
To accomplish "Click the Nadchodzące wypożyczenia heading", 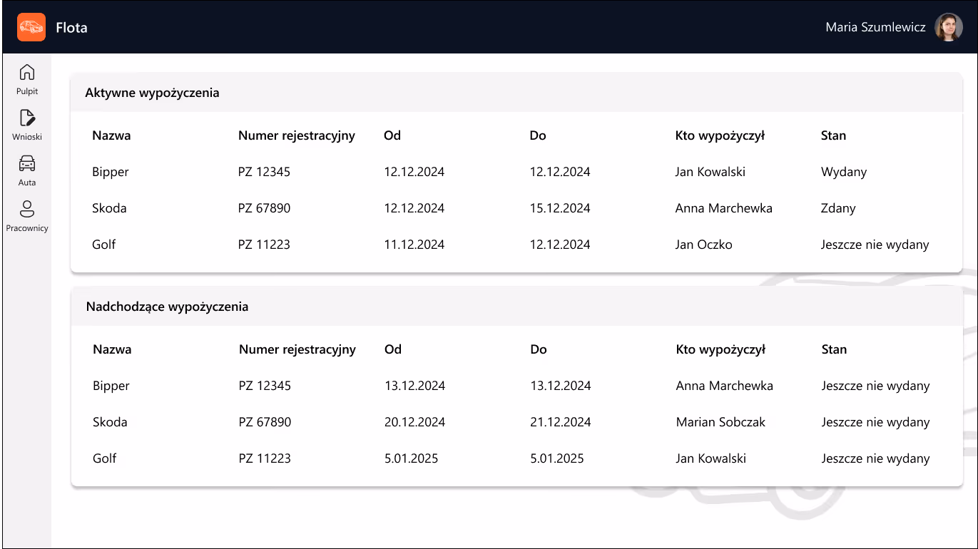I will tap(167, 307).
